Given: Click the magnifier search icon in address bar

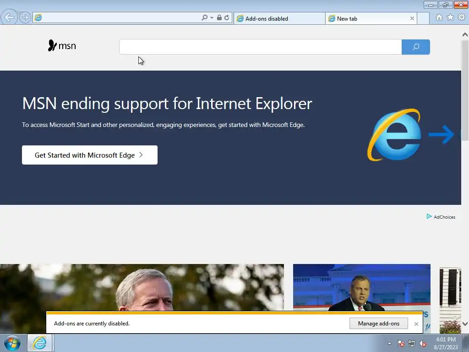Looking at the screenshot, I should [204, 18].
